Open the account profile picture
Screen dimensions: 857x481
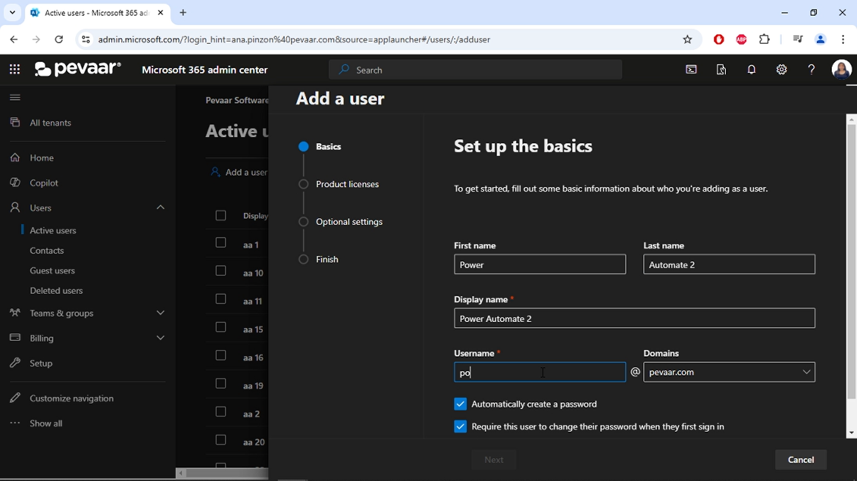click(841, 70)
